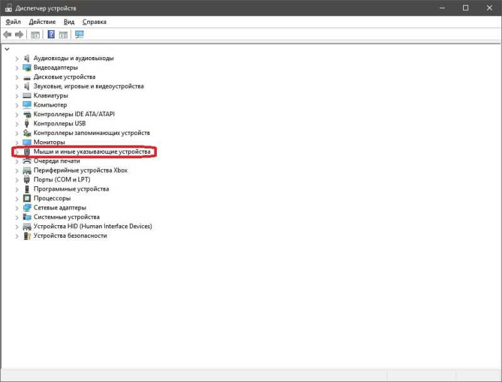Expand the Устройства безопасности category arrow

coord(17,236)
